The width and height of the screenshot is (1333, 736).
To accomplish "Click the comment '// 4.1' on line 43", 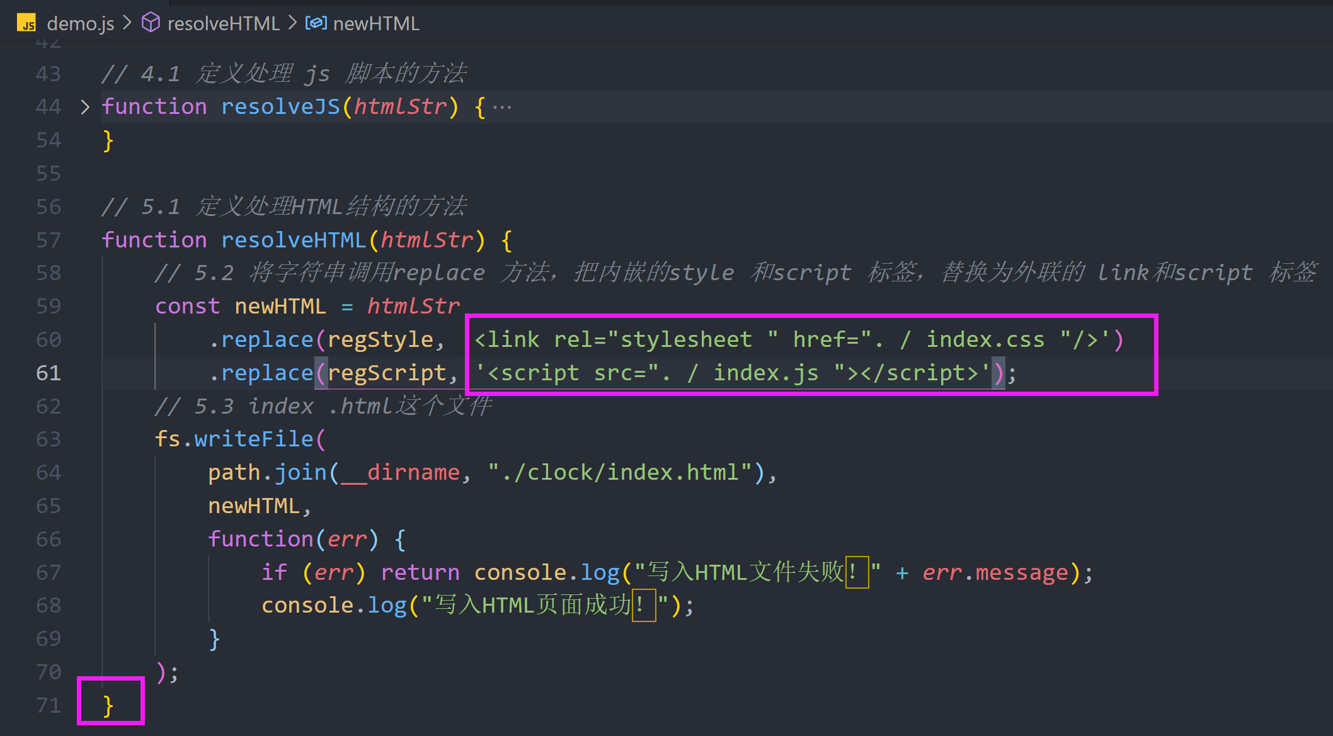I will pos(284,74).
